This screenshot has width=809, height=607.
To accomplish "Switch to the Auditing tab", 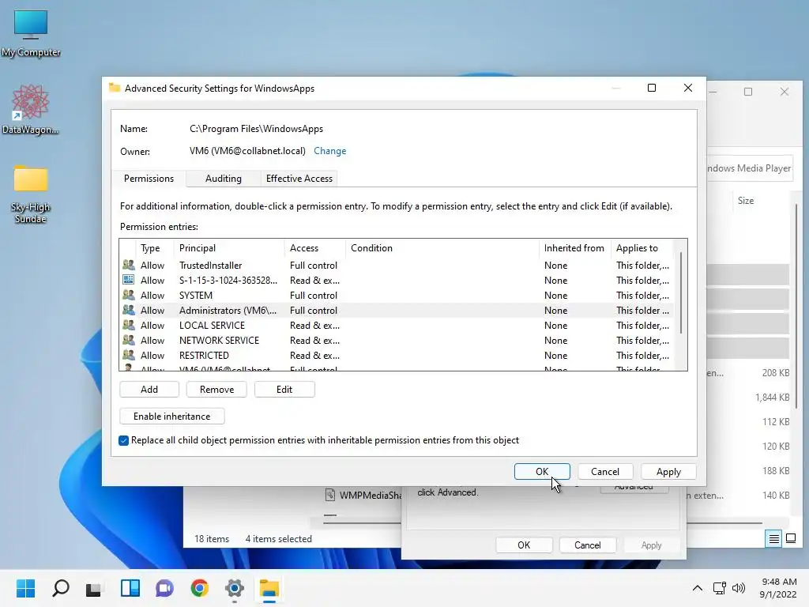I will click(224, 179).
